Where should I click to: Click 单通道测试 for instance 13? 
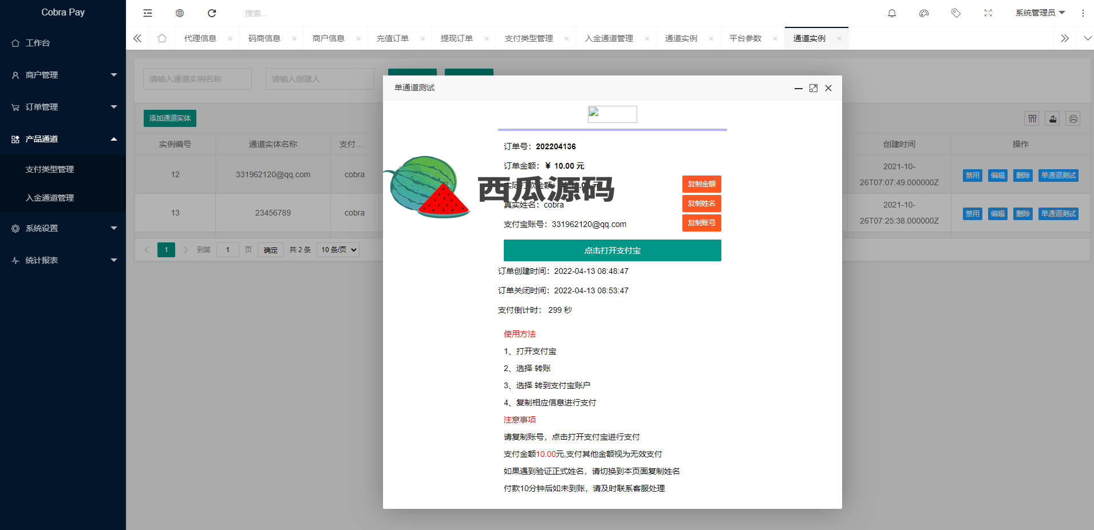pyautogui.click(x=1059, y=214)
